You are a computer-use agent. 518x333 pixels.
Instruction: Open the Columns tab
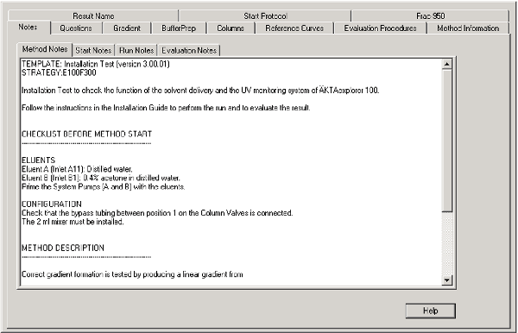point(231,28)
